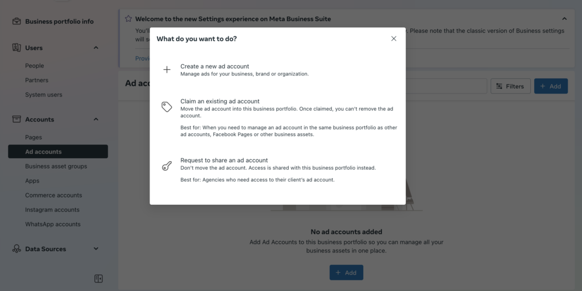Expand the Data Sources section
Screen dimensions: 582x291
tap(95, 249)
